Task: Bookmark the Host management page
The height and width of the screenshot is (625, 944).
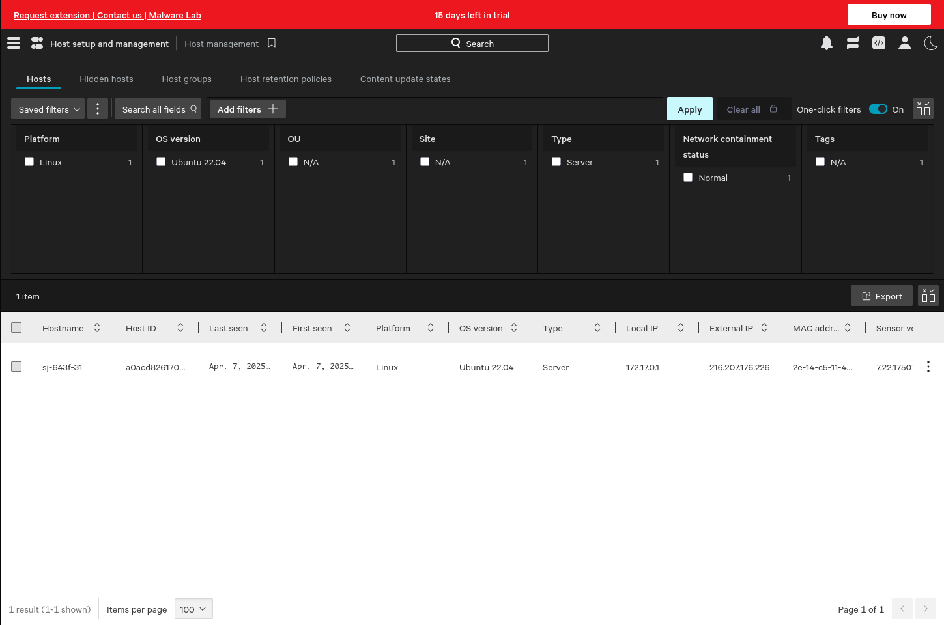Action: coord(272,43)
